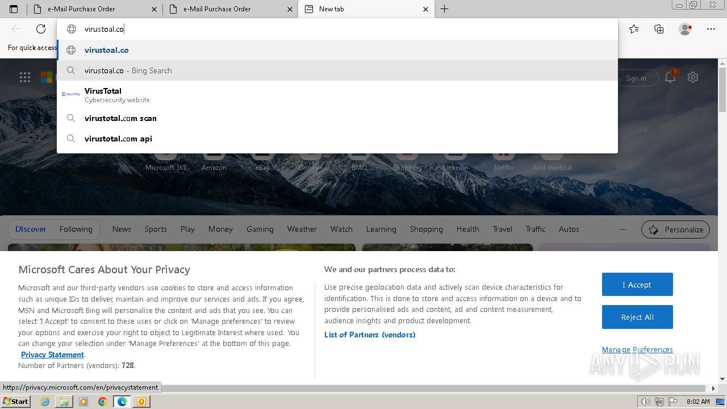Open the News category
727x409 pixels.
pyautogui.click(x=122, y=229)
